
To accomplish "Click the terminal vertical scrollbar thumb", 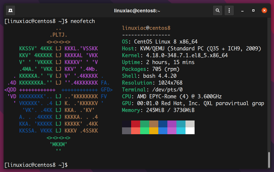I will tap(269, 160).
